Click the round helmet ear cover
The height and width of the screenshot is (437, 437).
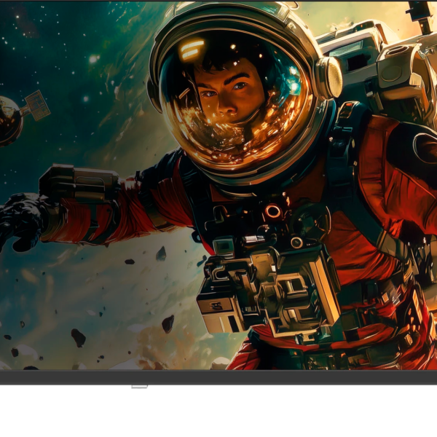tap(329, 77)
